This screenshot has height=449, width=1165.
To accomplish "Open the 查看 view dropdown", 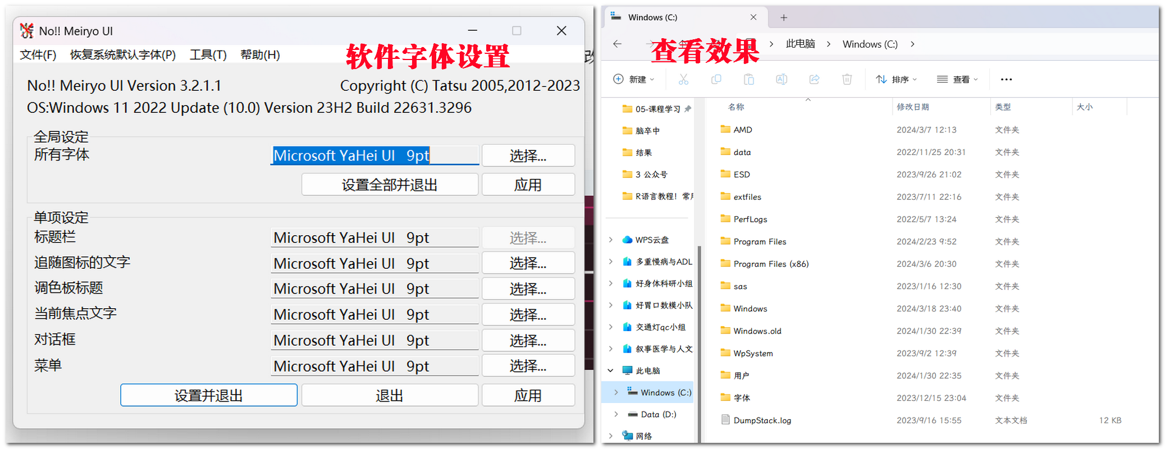I will [x=957, y=79].
